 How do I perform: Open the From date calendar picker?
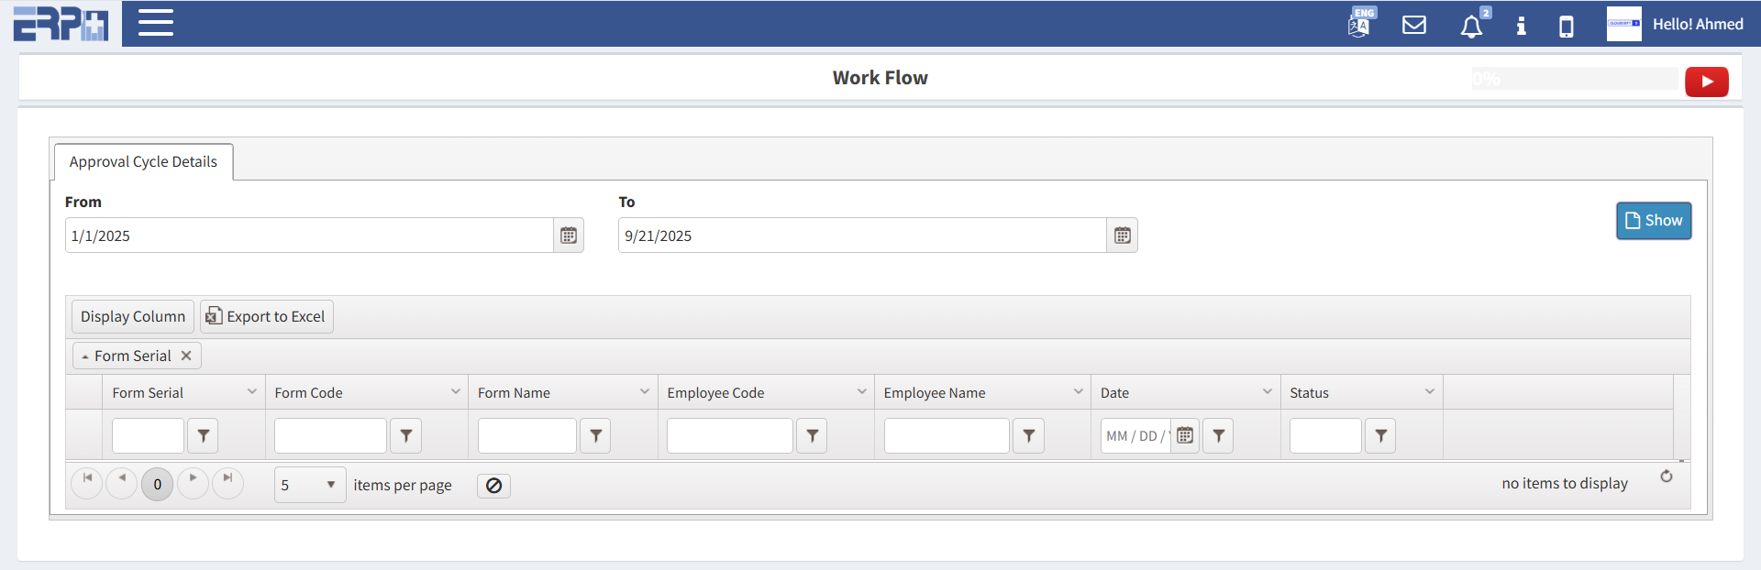[x=569, y=236]
